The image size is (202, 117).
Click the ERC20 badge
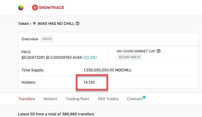point(47,39)
